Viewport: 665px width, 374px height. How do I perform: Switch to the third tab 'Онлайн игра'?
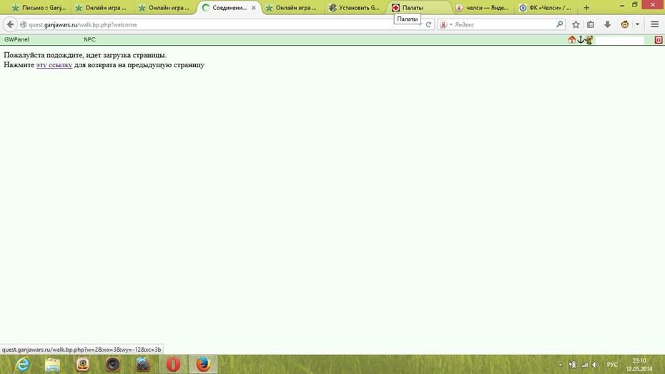165,8
